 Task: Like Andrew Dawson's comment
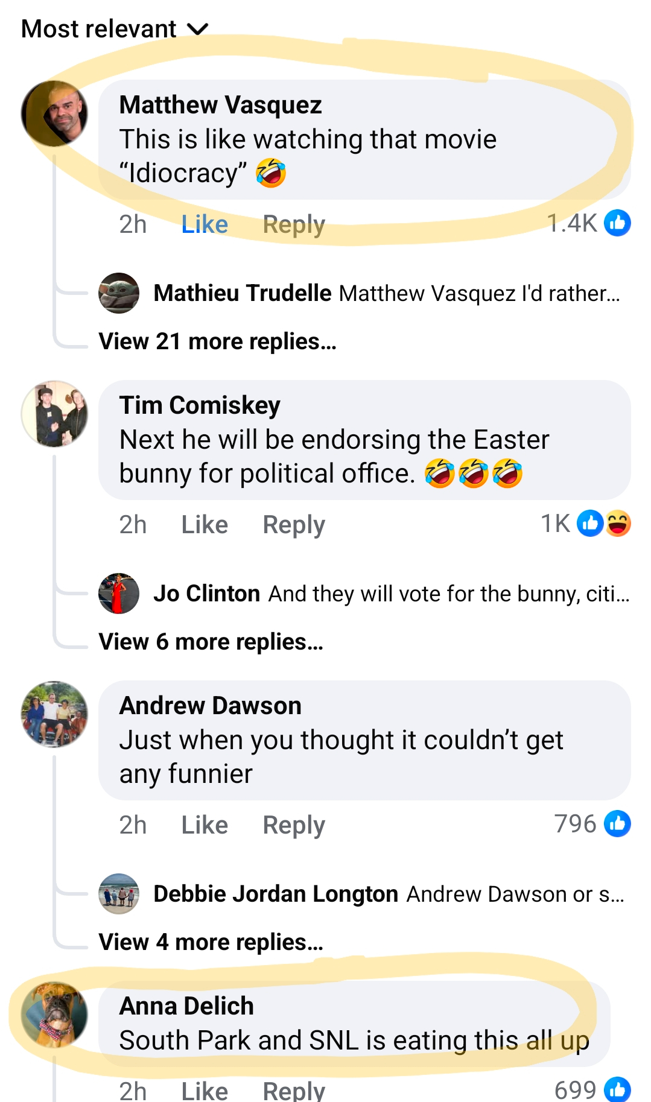205,825
